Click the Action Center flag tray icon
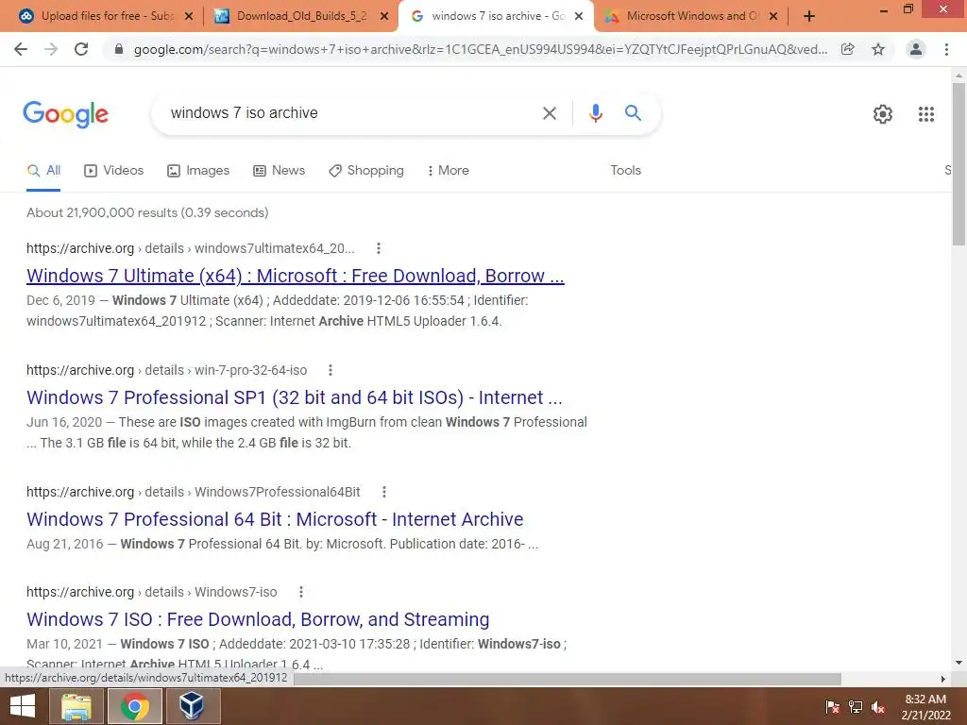The width and height of the screenshot is (967, 725). (833, 707)
